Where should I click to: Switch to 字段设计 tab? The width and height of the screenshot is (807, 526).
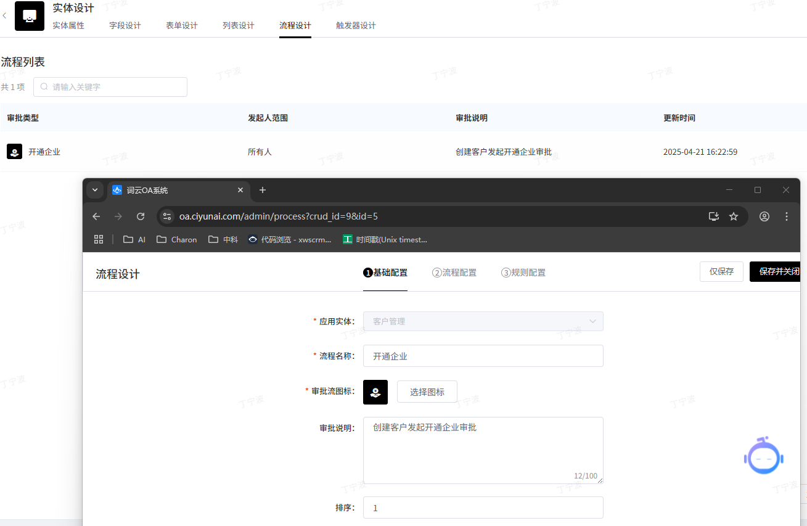125,25
